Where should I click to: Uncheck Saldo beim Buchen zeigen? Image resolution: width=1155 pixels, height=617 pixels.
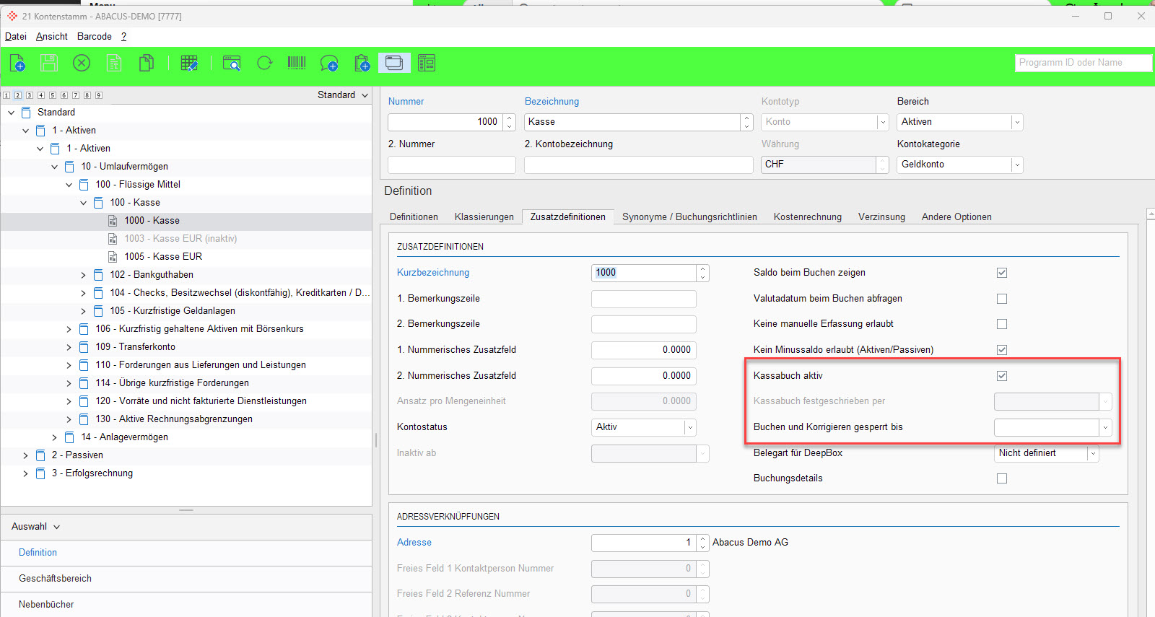[x=1002, y=273]
